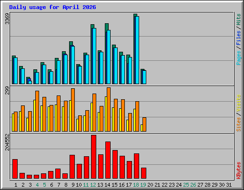Click day 5 weekend label
The image size is (244, 190).
(x=44, y=185)
